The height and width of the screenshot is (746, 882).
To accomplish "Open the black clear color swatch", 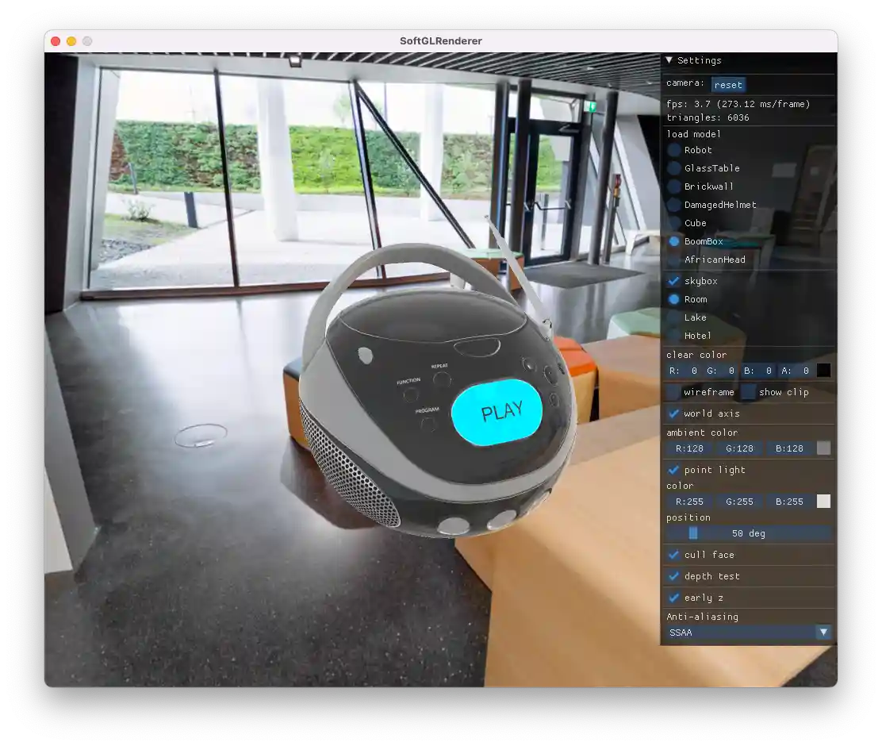I will [823, 371].
